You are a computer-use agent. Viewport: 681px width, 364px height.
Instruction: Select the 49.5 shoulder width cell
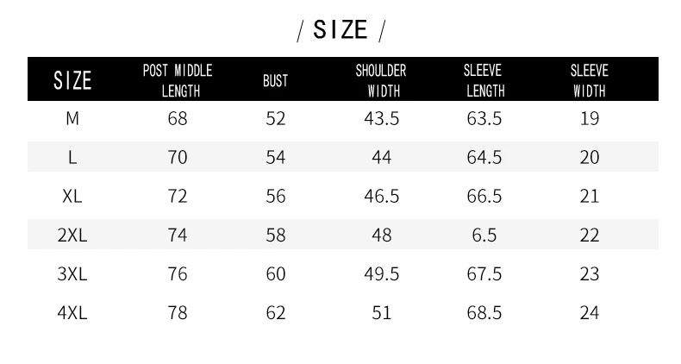point(381,274)
